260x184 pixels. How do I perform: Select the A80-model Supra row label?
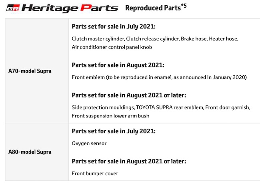coord(30,152)
